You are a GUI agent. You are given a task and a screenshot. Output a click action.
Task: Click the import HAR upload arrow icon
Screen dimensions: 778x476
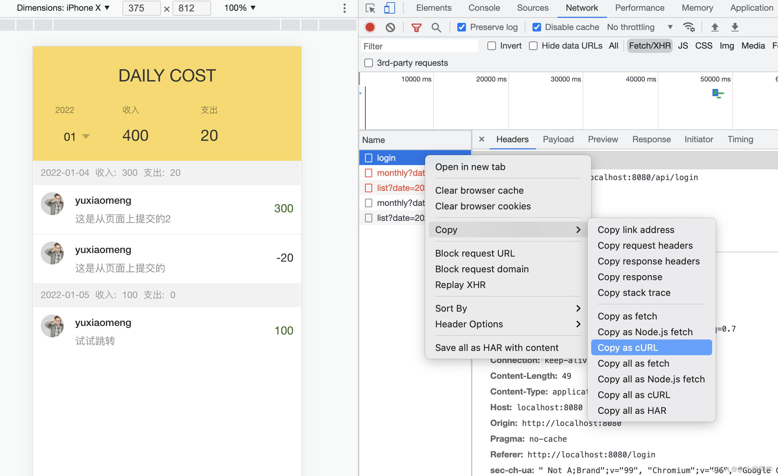[x=715, y=27]
